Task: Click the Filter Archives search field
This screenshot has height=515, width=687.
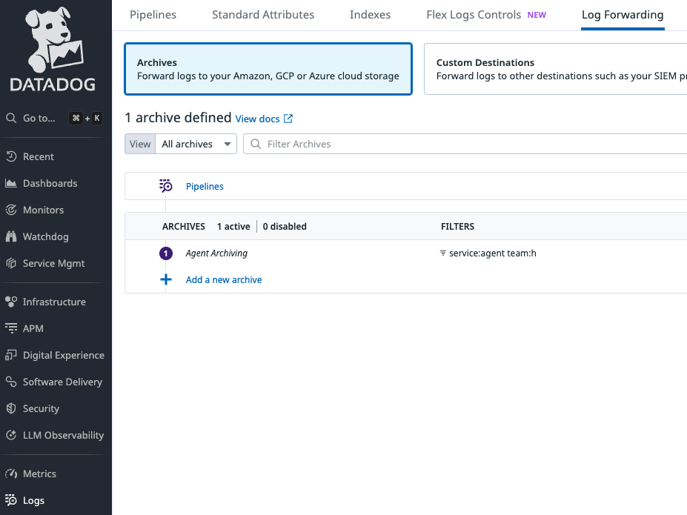Action: pyautogui.click(x=465, y=144)
